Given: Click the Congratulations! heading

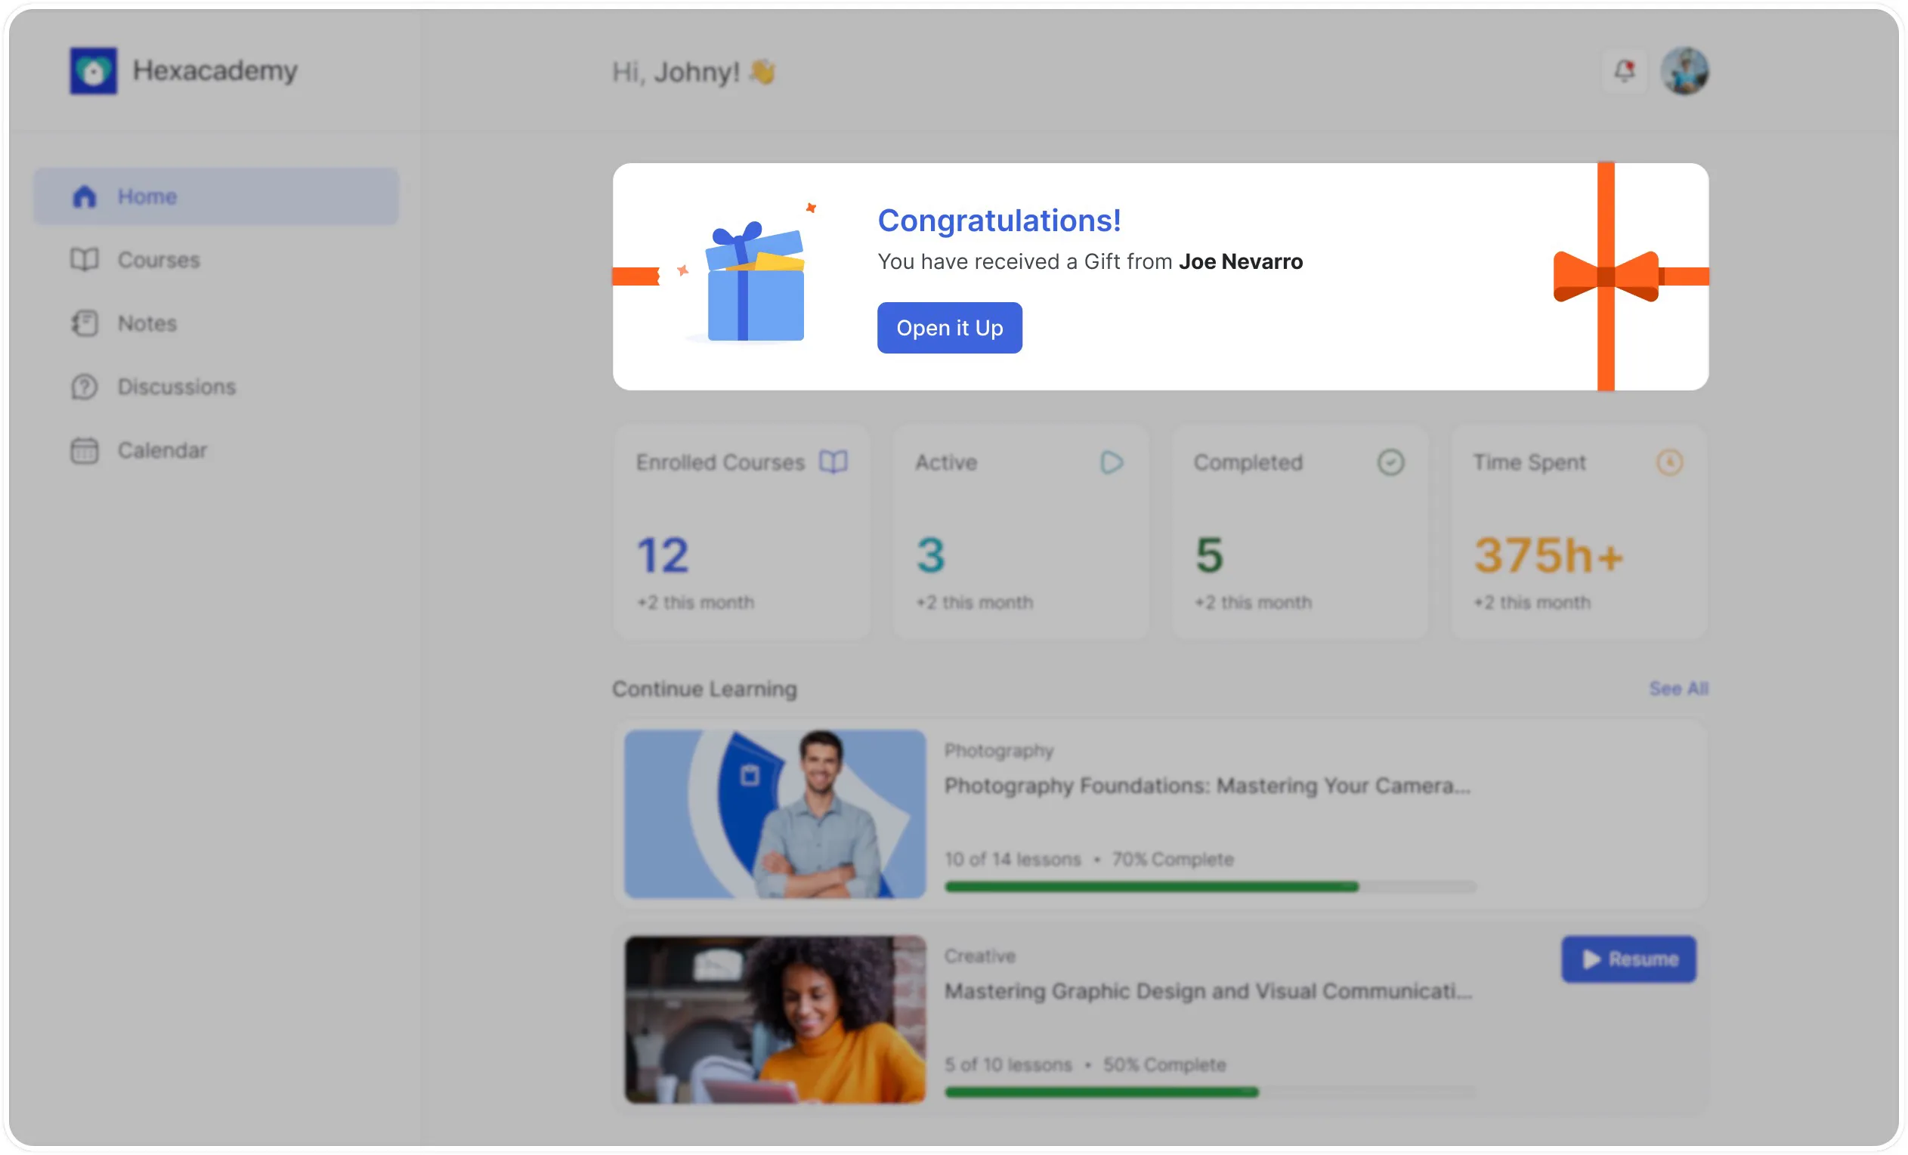Looking at the screenshot, I should point(999,221).
